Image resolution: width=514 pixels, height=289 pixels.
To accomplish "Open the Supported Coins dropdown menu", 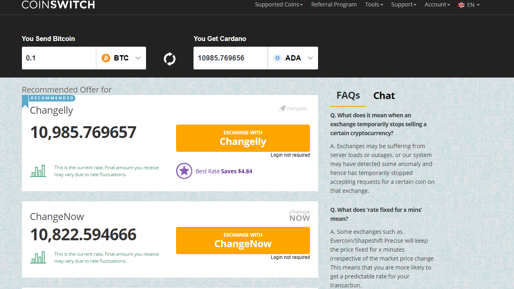I will click(279, 4).
